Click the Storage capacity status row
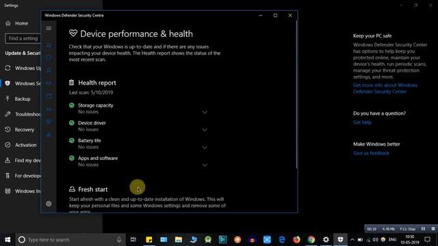 [139, 109]
